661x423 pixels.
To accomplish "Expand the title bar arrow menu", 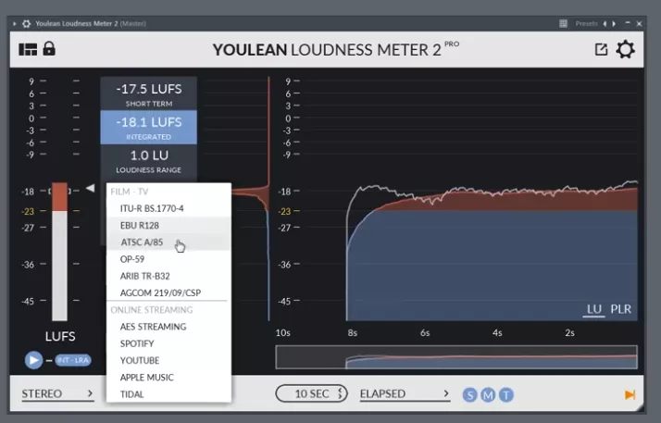I will (14, 23).
